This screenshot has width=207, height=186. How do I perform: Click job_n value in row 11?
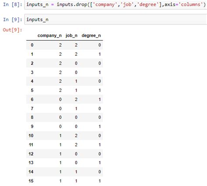[x=76, y=145]
